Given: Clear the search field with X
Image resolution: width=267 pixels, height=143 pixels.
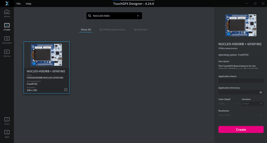Looking at the screenshot, I should (138, 16).
